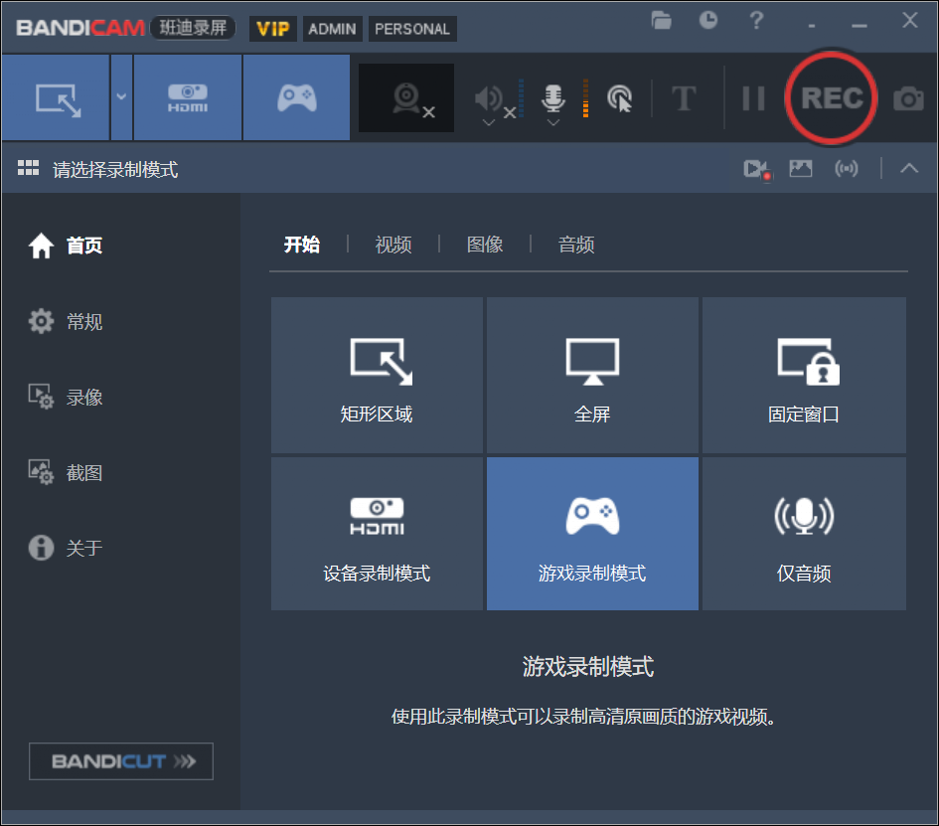Switch to the 音频 tab

(576, 245)
